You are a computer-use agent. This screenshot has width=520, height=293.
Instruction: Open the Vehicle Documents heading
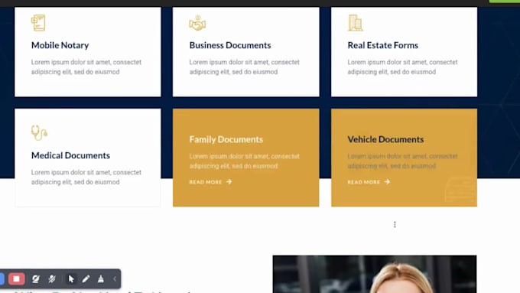tap(385, 139)
